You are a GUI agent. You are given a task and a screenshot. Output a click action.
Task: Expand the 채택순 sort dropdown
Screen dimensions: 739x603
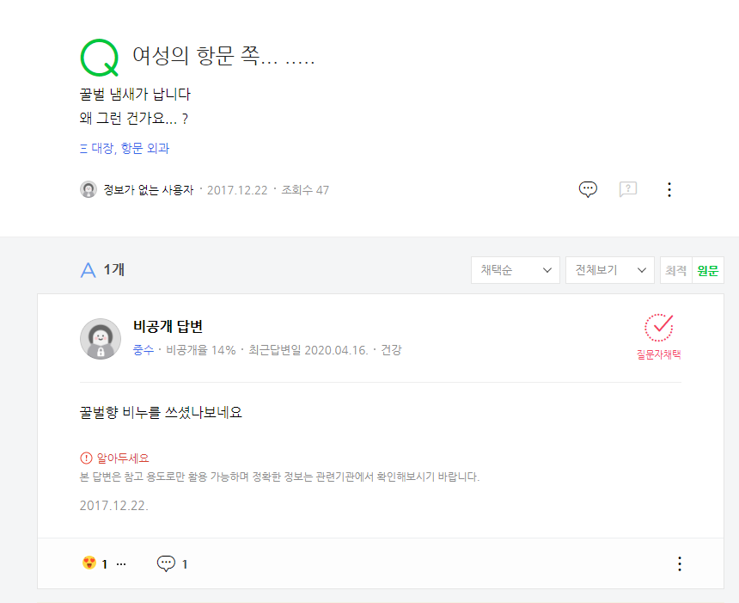coord(515,270)
